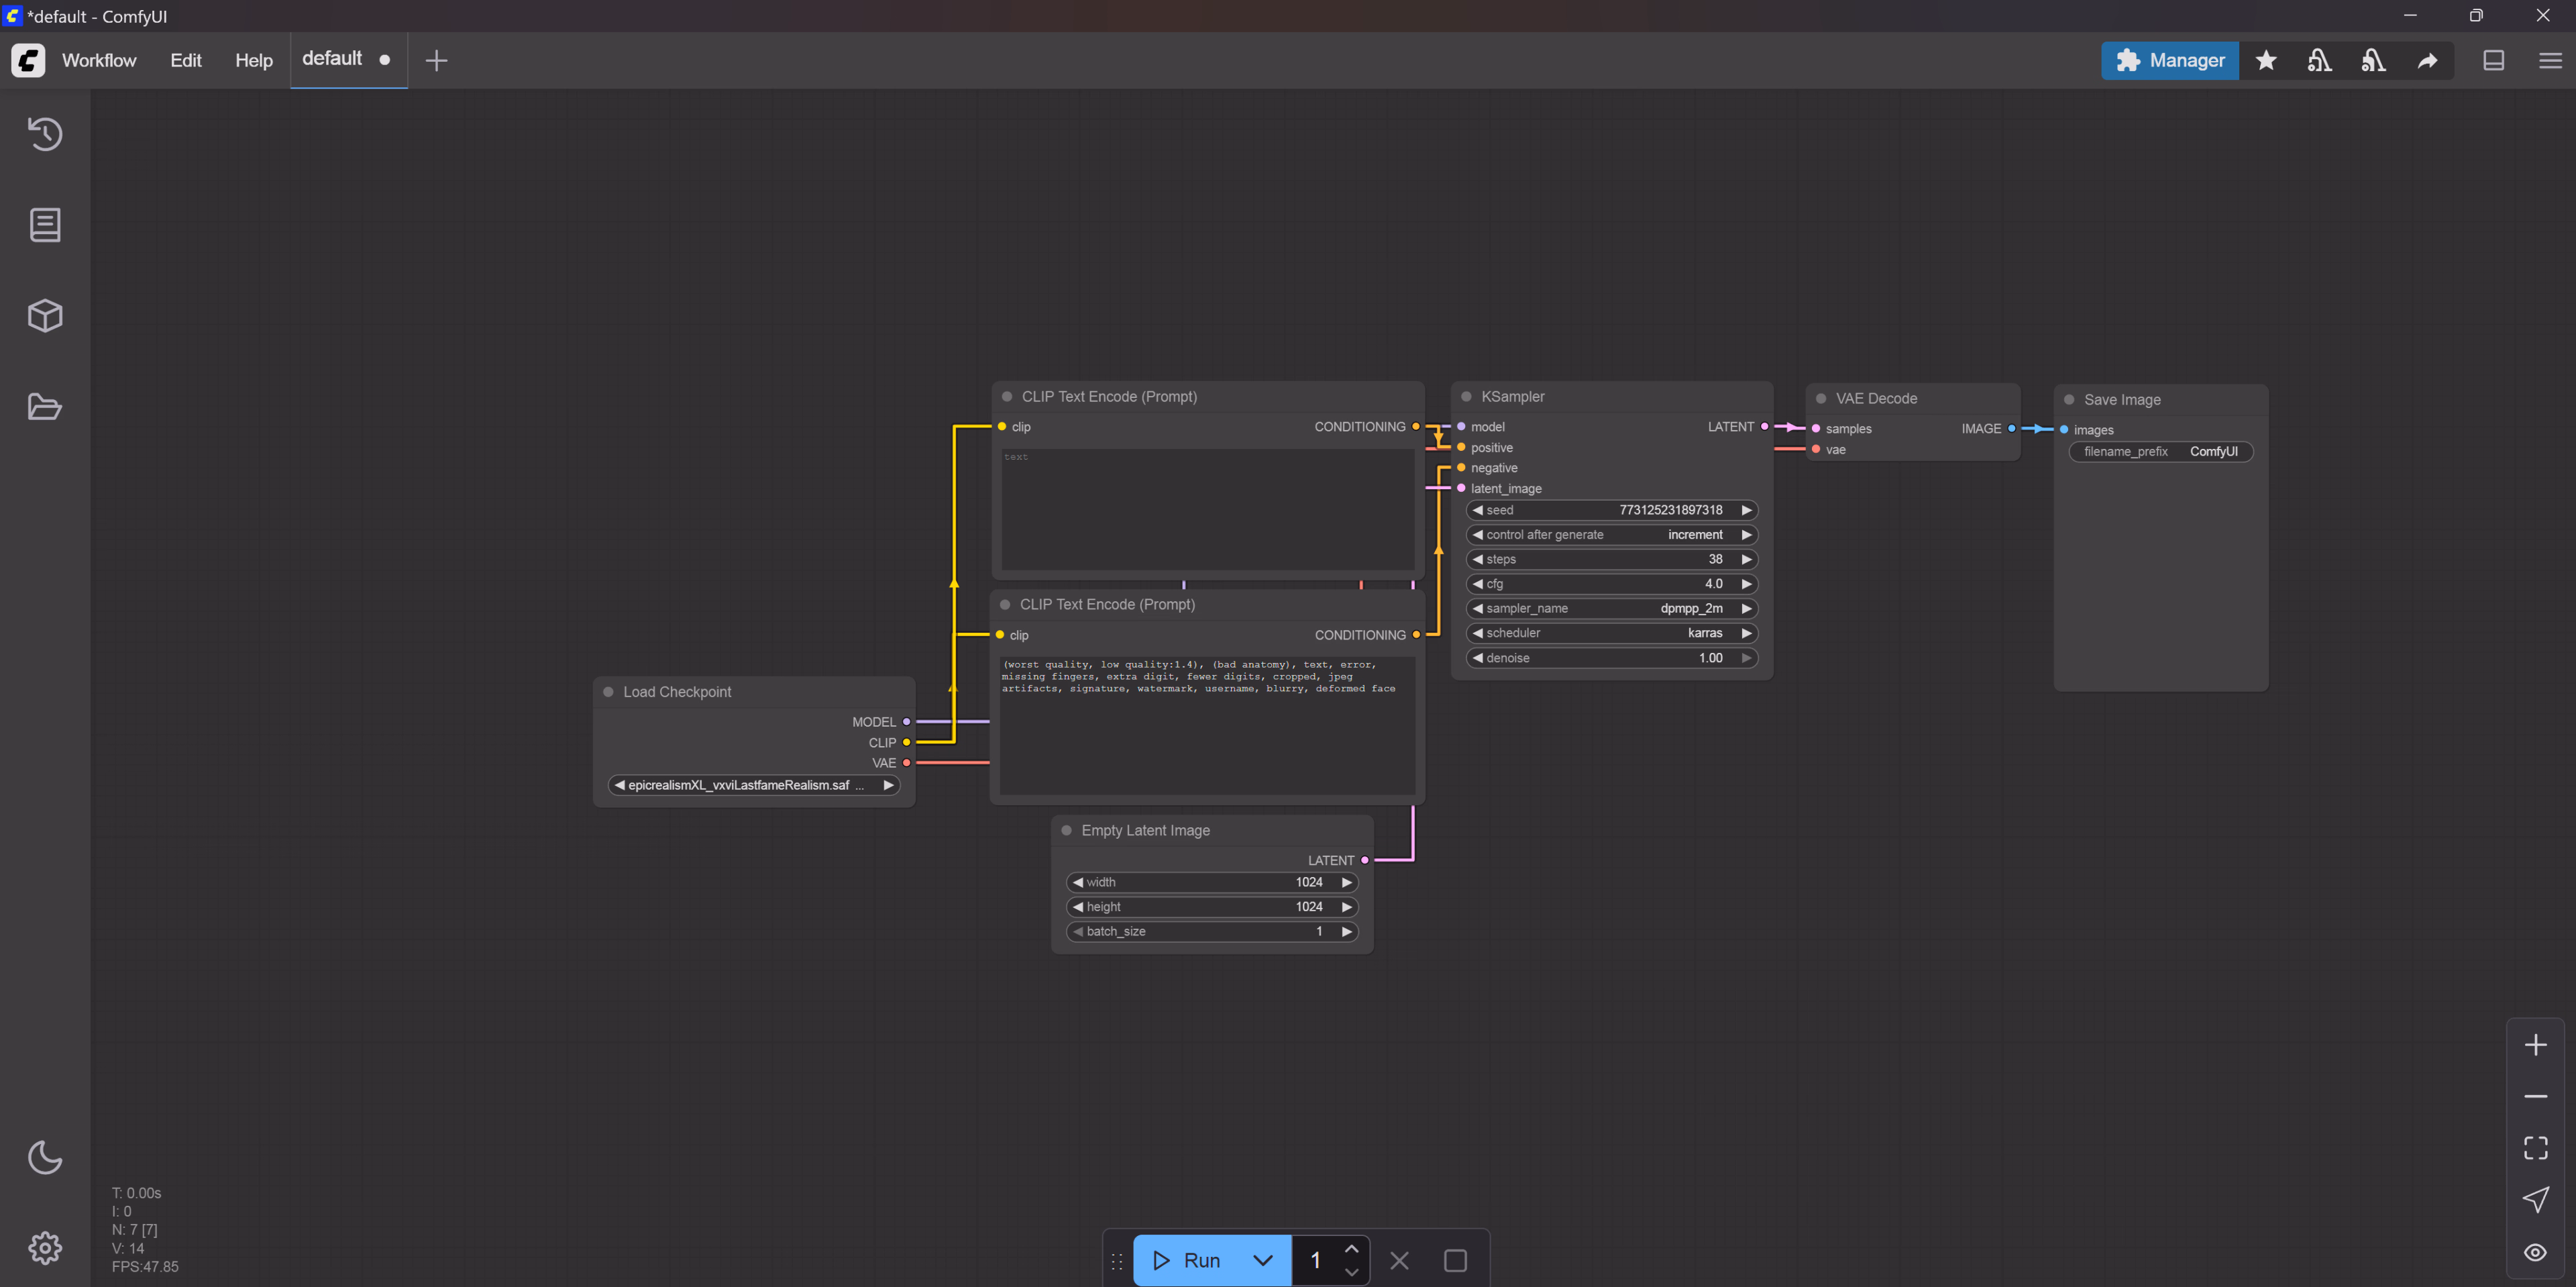Open the epicrealismXL checkpoint selector

click(753, 785)
